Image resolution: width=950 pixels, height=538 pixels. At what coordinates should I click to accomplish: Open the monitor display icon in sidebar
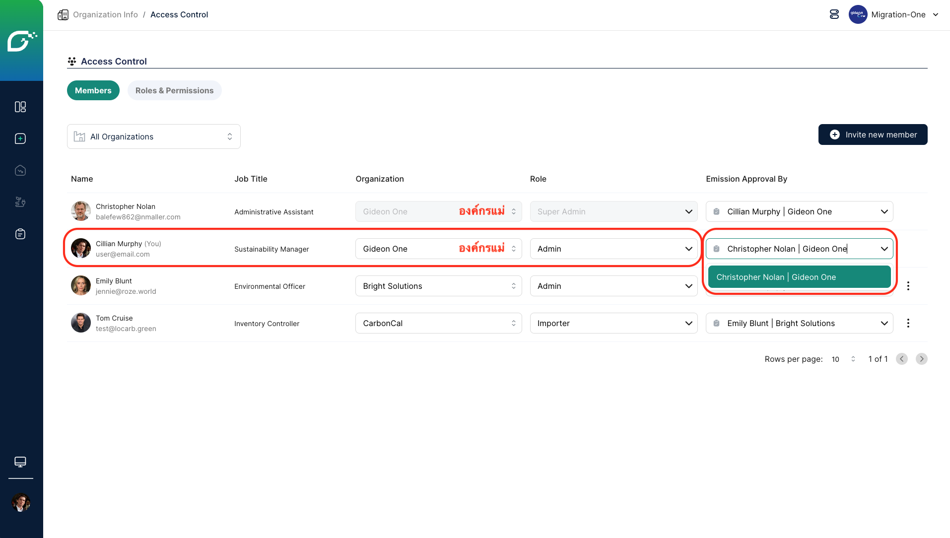(20, 462)
